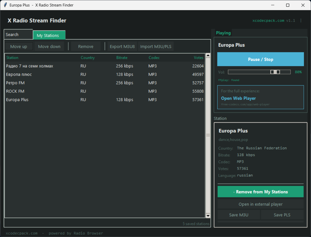
Task: Save the station as M3U
Action: point(239,215)
